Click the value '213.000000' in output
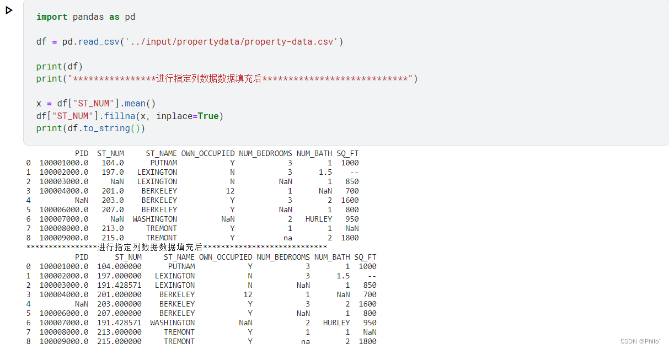 [120, 332]
